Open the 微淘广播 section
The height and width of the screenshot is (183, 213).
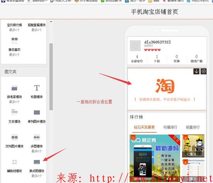click(x=196, y=59)
